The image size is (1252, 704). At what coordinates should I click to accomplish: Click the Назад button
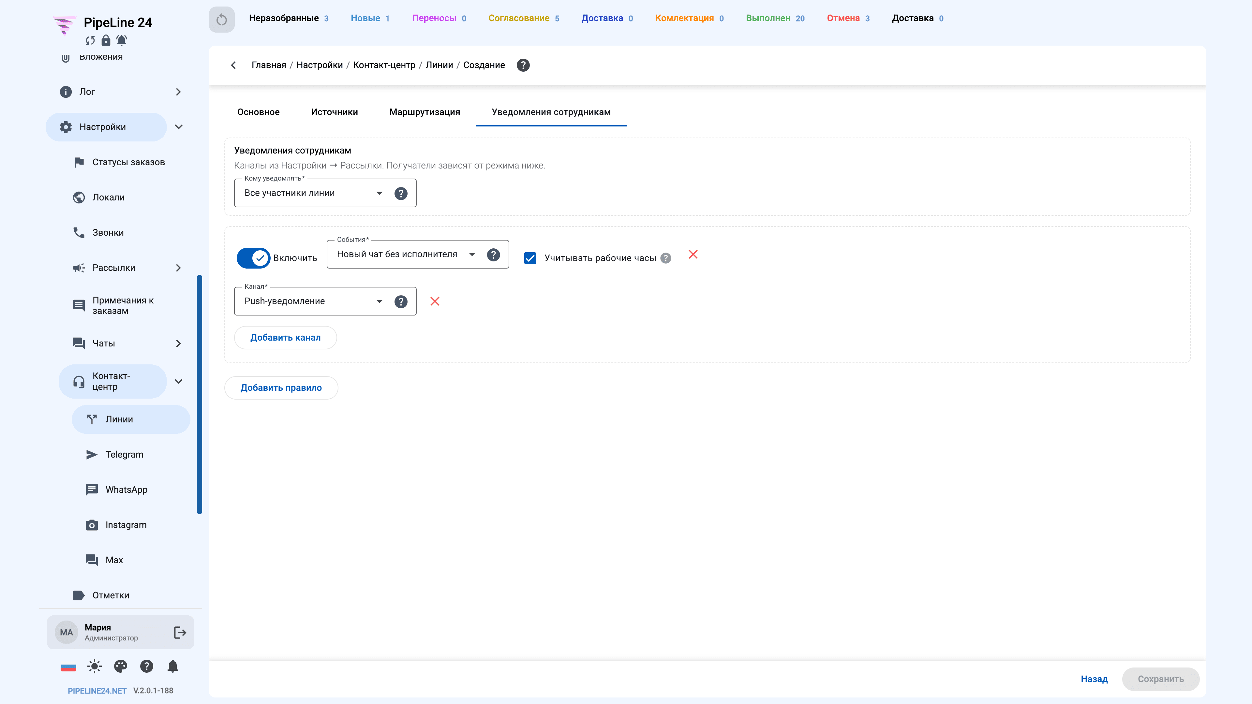click(1094, 679)
